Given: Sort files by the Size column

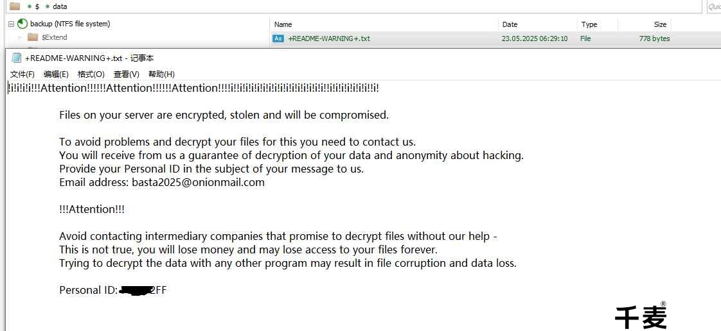Looking at the screenshot, I should 660,24.
